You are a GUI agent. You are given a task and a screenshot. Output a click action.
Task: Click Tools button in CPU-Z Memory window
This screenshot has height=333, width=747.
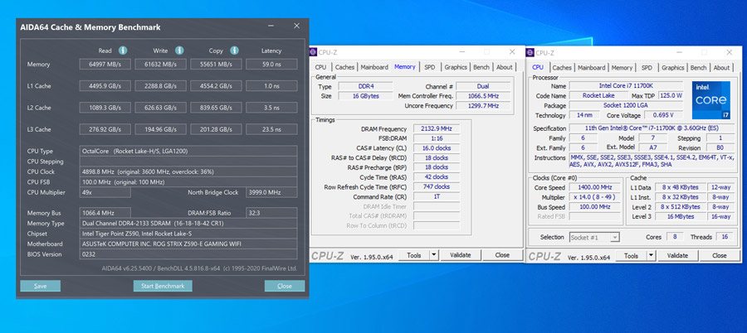413,255
